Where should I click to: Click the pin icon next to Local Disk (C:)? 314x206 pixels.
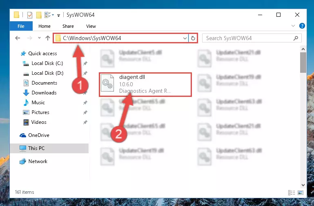[85, 63]
